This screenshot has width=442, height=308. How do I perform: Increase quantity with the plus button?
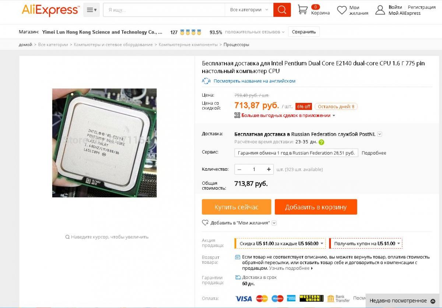269,169
